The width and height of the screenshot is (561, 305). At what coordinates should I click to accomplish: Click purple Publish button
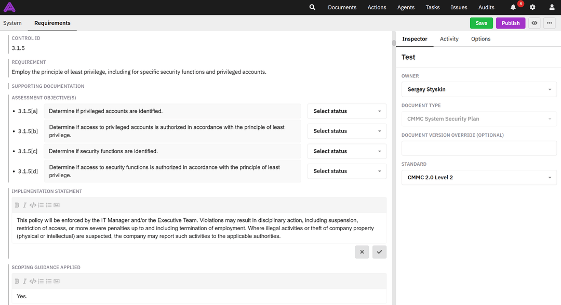(511, 23)
